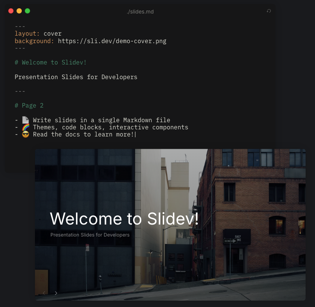Click the first frontmatter '---' line
315x307 pixels.
tap(20, 27)
